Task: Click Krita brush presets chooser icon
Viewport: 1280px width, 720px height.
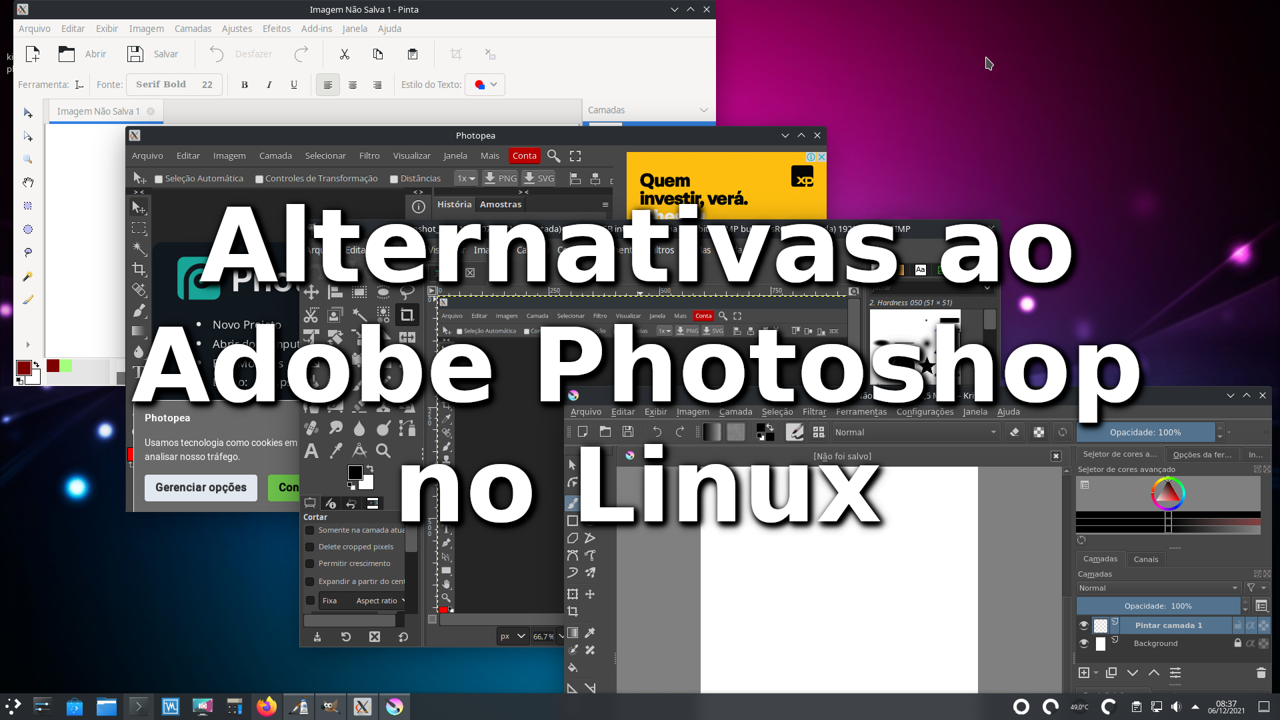Action: tap(819, 433)
